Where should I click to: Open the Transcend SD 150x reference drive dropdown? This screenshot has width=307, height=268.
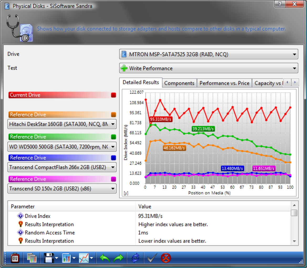click(x=62, y=189)
